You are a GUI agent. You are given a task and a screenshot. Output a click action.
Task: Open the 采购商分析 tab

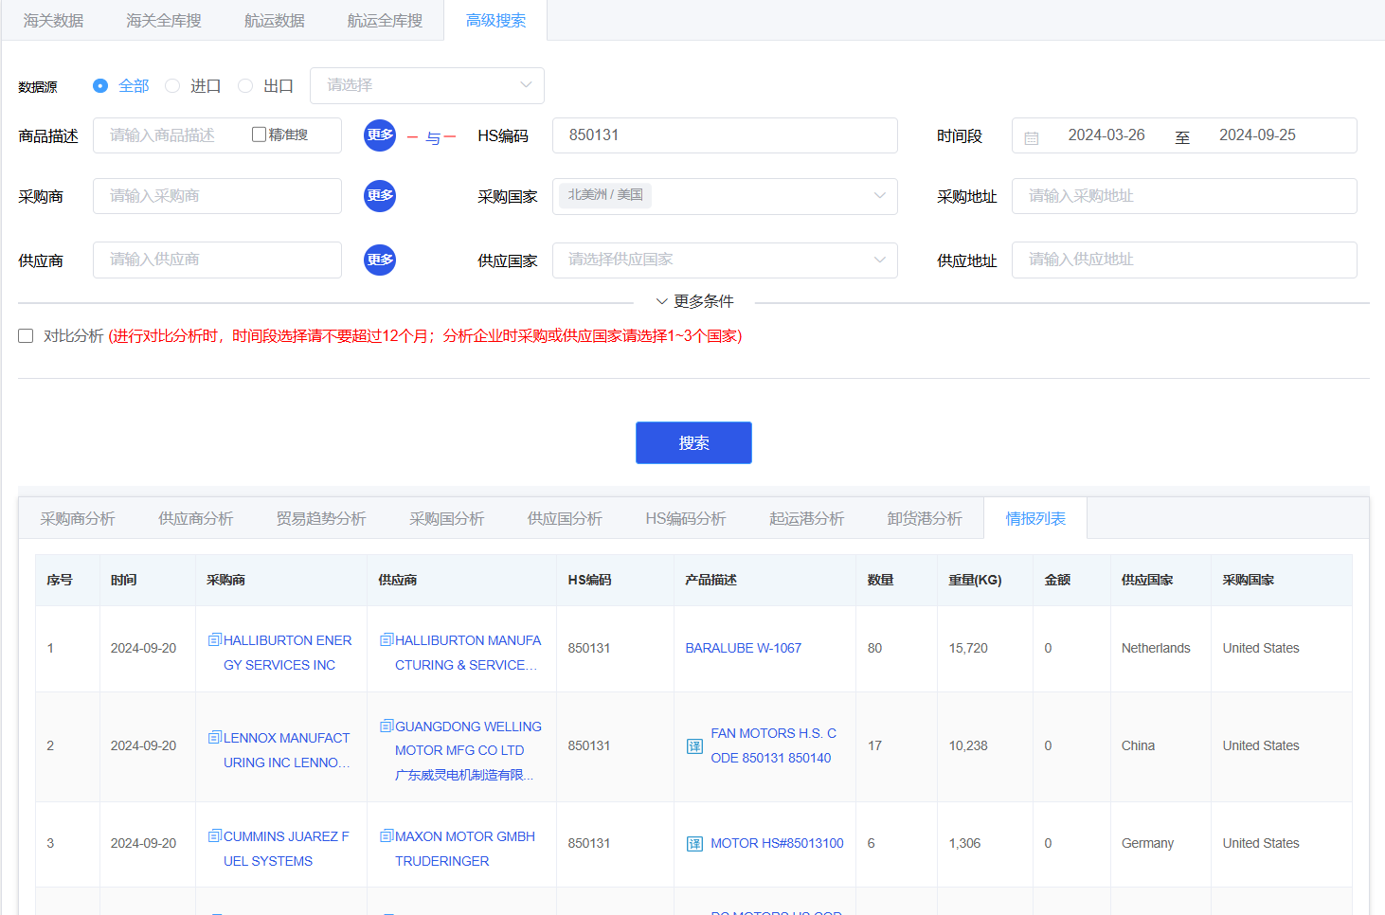click(x=78, y=518)
